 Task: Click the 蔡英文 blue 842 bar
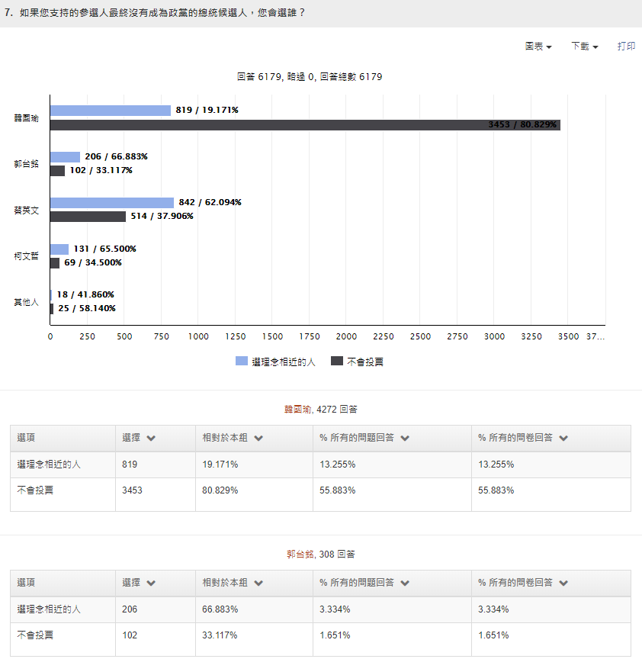coord(112,203)
